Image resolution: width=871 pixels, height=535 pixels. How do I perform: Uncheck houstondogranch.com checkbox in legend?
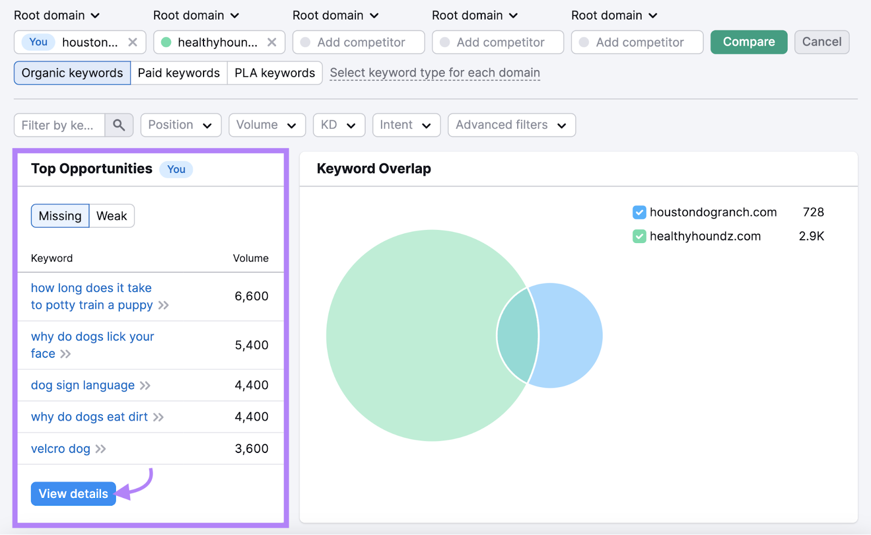(x=639, y=213)
